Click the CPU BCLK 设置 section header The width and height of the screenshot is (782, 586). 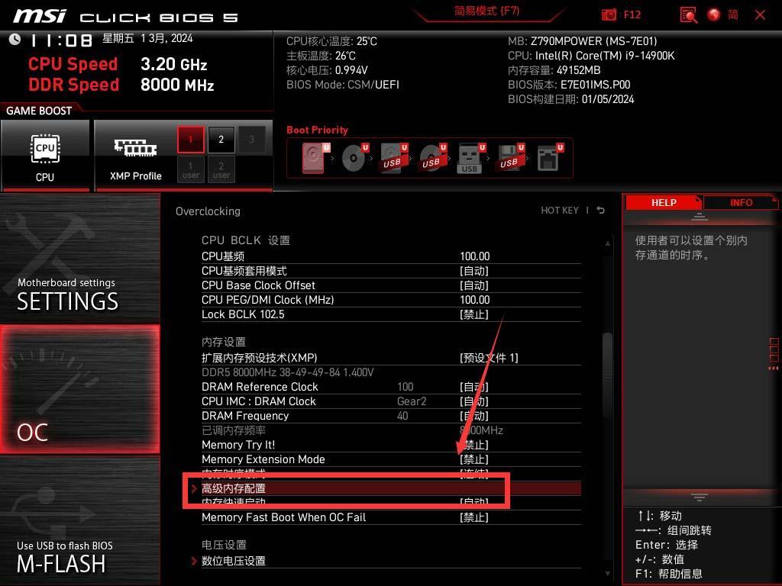(x=246, y=240)
